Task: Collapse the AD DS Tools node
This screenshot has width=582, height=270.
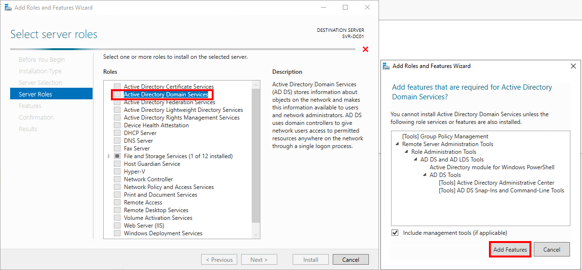Action: coord(424,175)
